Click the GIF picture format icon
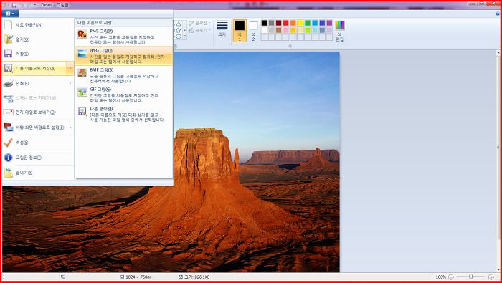This screenshot has height=283, width=502. click(82, 92)
